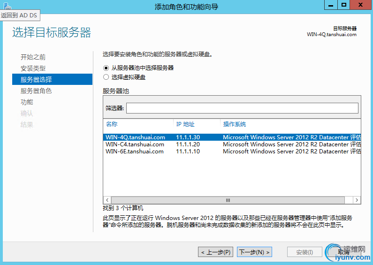The width and height of the screenshot is (373, 265).
Task: Click OS text in WIN-4Q row
Action: pos(292,137)
